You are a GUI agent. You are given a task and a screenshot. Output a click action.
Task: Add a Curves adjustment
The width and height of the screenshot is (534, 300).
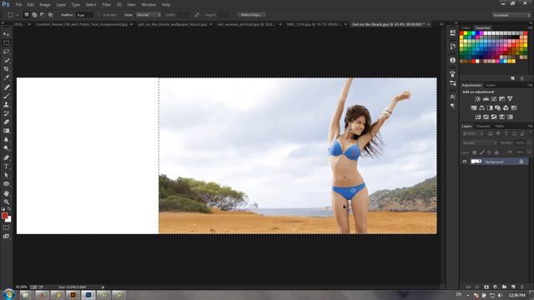[x=494, y=99]
